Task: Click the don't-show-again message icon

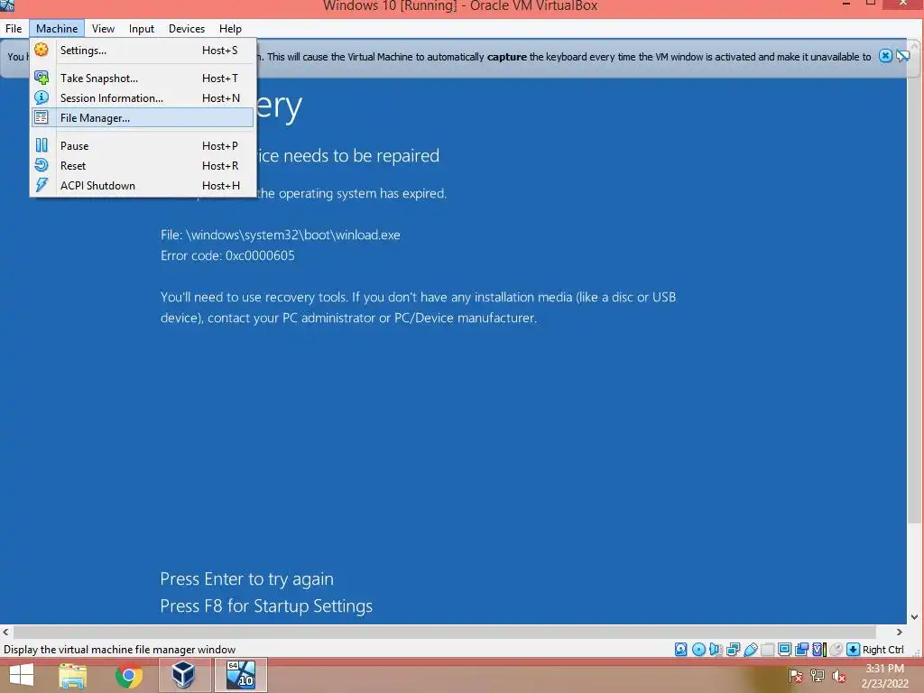Action: coord(902,56)
